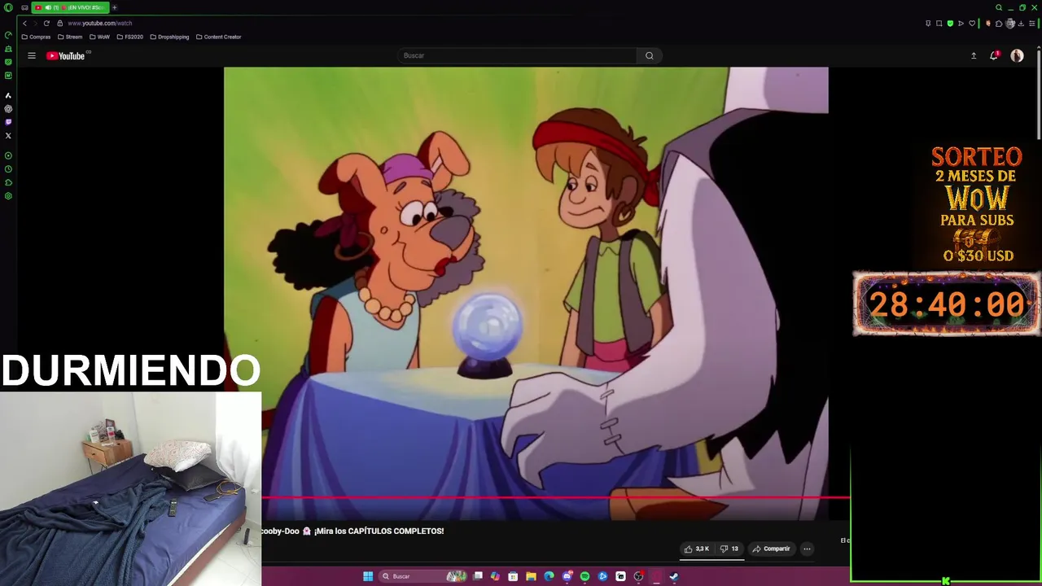
Task: Open the Easy Setup sliders icon
Action: pyautogui.click(x=1032, y=24)
